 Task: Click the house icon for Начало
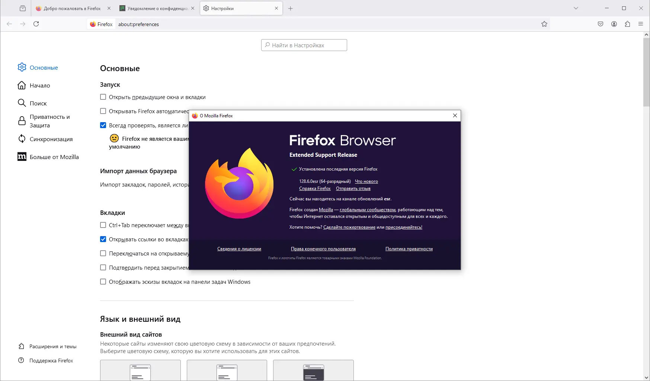(22, 85)
